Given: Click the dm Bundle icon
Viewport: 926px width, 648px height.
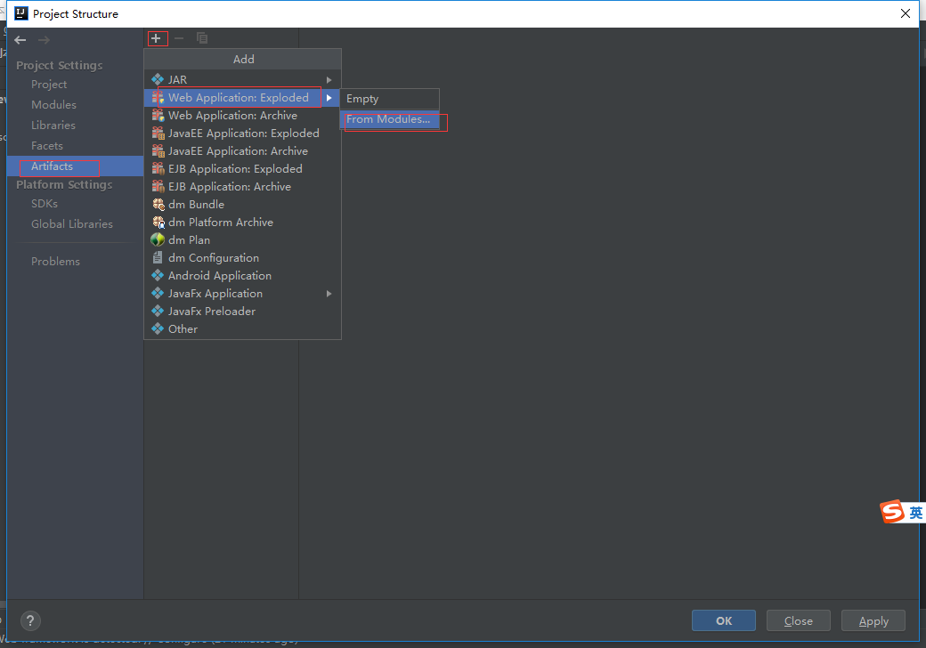Looking at the screenshot, I should [158, 204].
